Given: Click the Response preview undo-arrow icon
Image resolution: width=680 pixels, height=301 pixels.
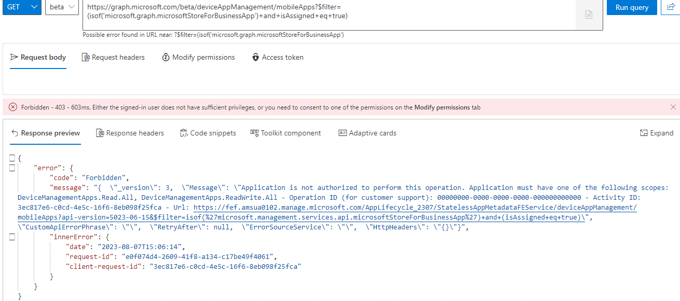Looking at the screenshot, I should coord(15,133).
